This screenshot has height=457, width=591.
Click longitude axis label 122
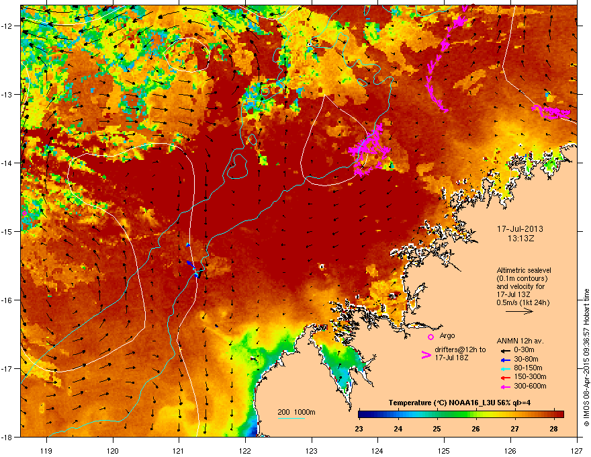[245, 450]
